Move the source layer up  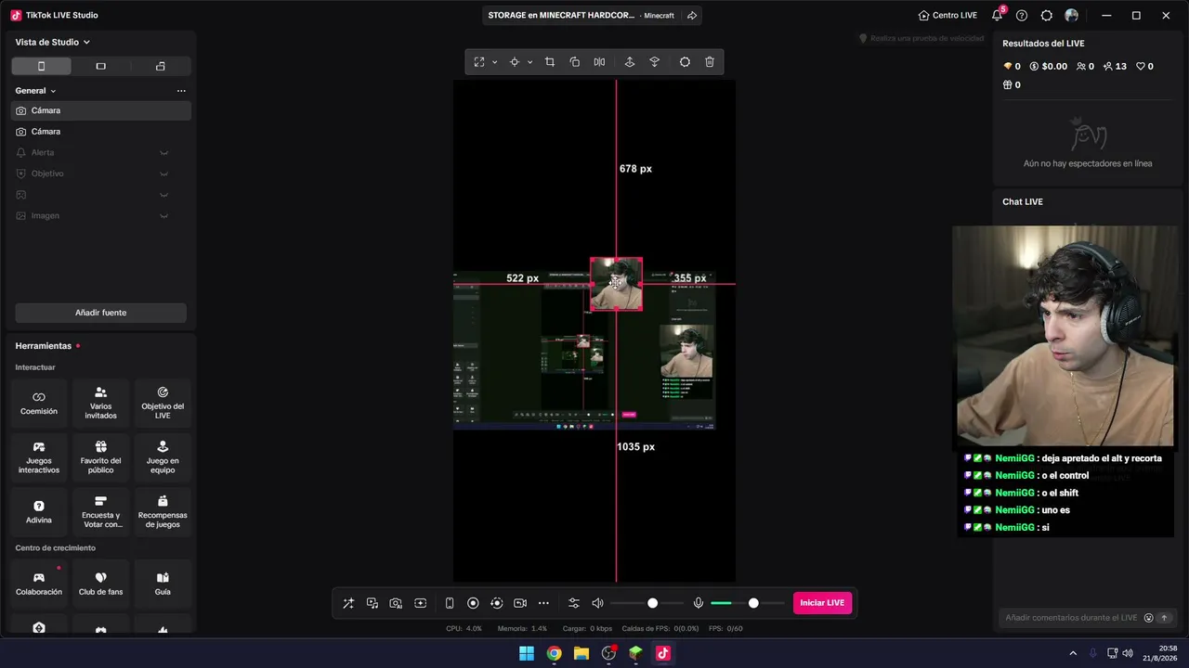(x=629, y=62)
